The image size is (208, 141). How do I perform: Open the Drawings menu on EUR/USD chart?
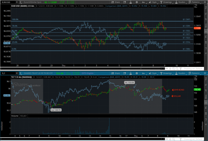click(x=166, y=2)
